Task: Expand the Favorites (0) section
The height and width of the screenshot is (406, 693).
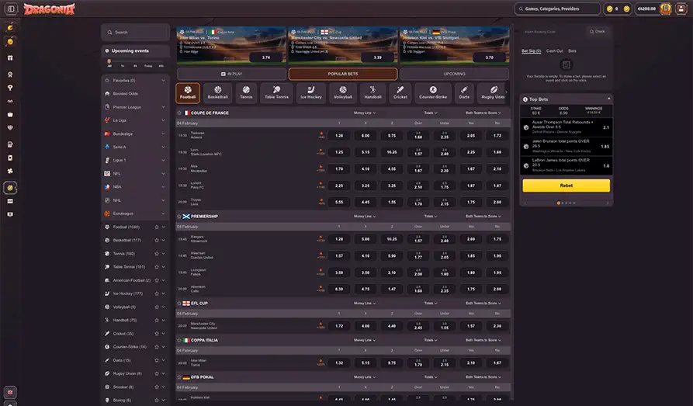Action: point(163,81)
